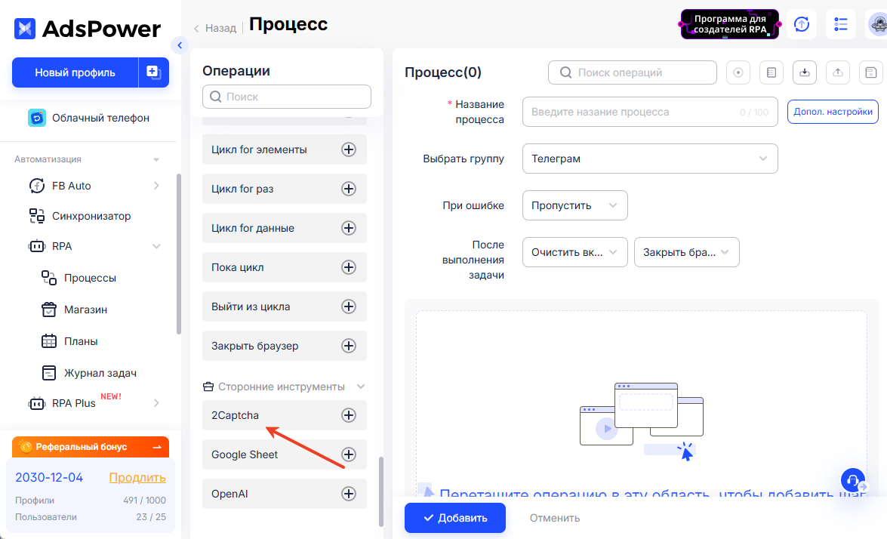This screenshot has width=887, height=539.
Task: Add the Цикл for элементы operation
Action: coord(349,149)
